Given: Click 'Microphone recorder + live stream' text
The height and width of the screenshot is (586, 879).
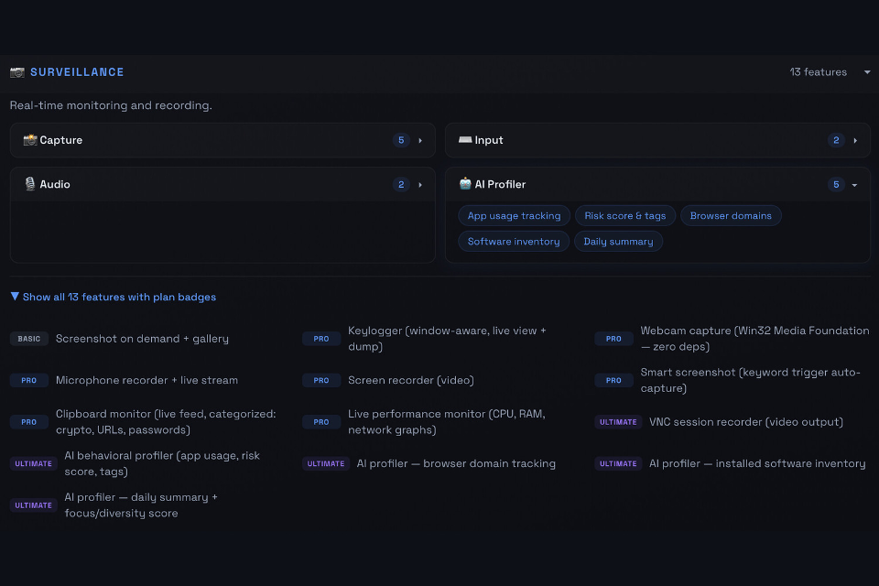Looking at the screenshot, I should (x=146, y=380).
